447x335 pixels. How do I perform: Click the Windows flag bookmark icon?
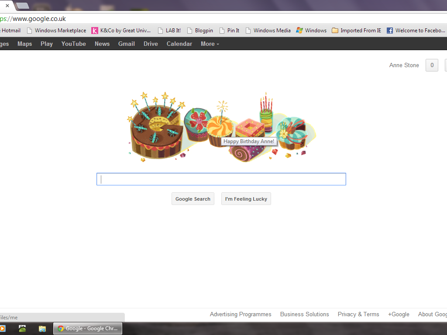tap(299, 31)
